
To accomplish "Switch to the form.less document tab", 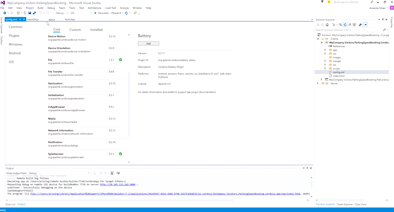I will tap(70, 20).
